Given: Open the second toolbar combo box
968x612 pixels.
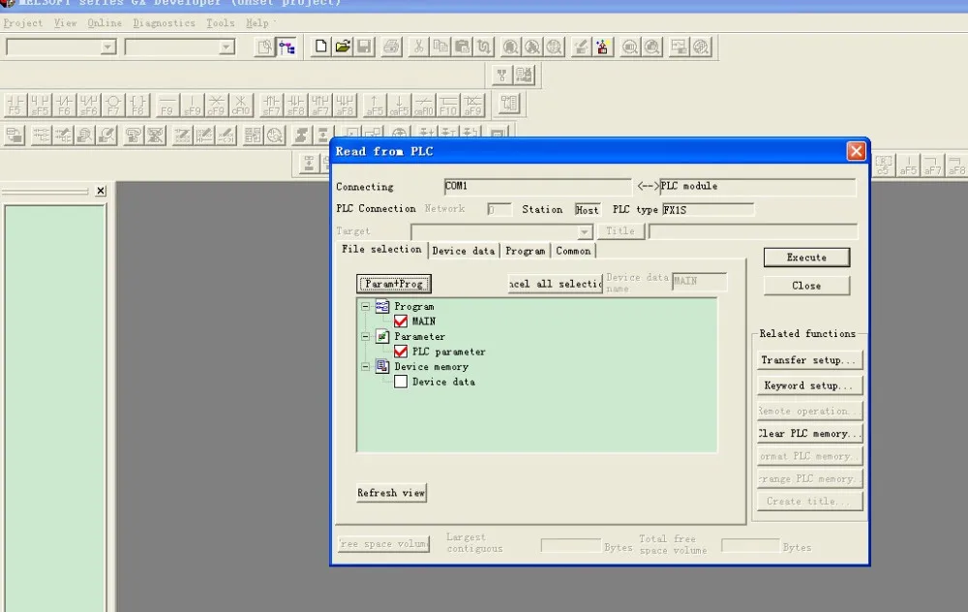Looking at the screenshot, I should click(227, 46).
